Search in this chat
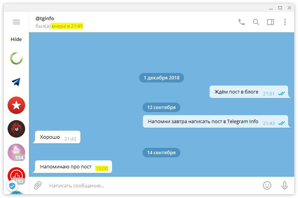This screenshot has height=198, width=298. pyautogui.click(x=256, y=22)
